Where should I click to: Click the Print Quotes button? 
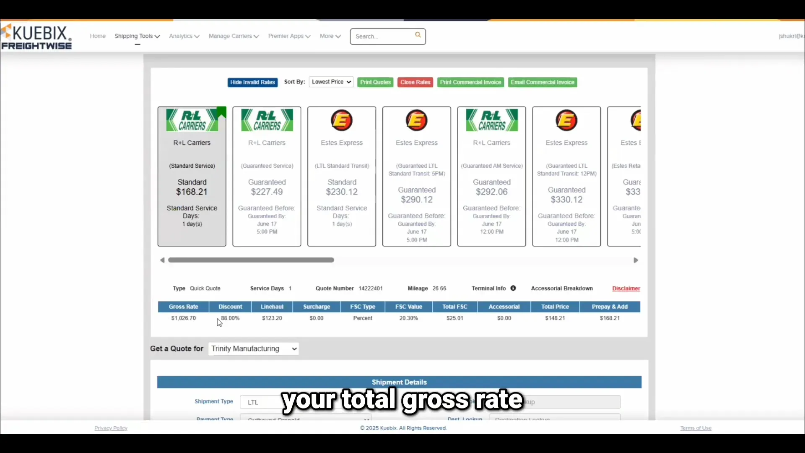click(x=375, y=82)
